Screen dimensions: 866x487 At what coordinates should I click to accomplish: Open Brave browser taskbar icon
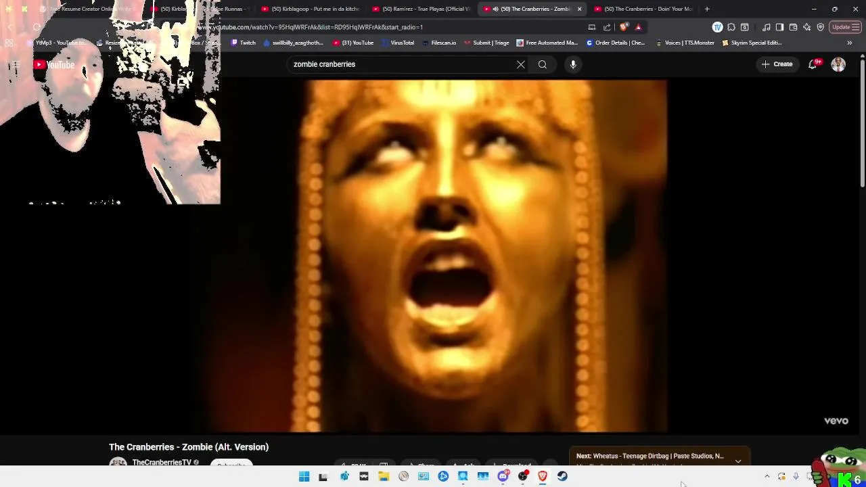click(543, 477)
